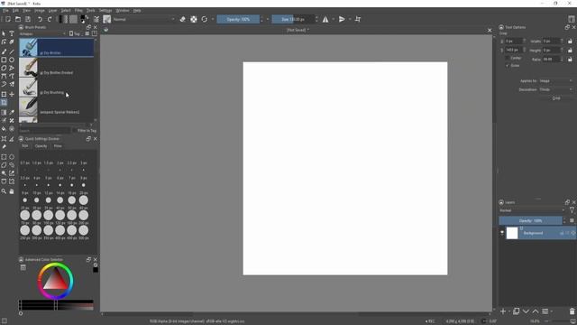Toggle horizontal mirror tool
This screenshot has width=577, height=325.
pyautogui.click(x=325, y=19)
